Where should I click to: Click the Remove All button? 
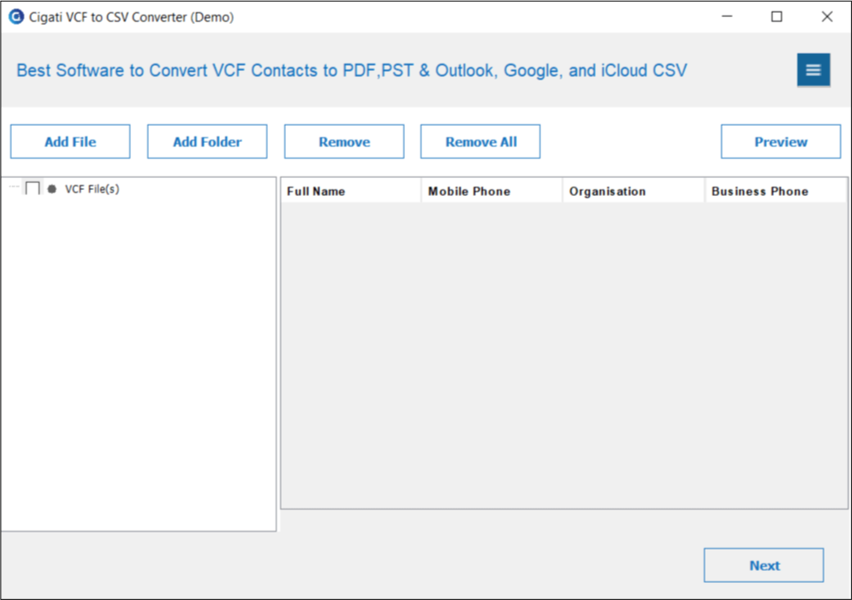(x=480, y=142)
